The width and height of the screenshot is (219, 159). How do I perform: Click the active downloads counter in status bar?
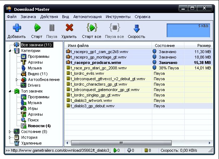point(117,150)
